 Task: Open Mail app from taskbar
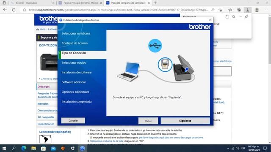(53, 148)
